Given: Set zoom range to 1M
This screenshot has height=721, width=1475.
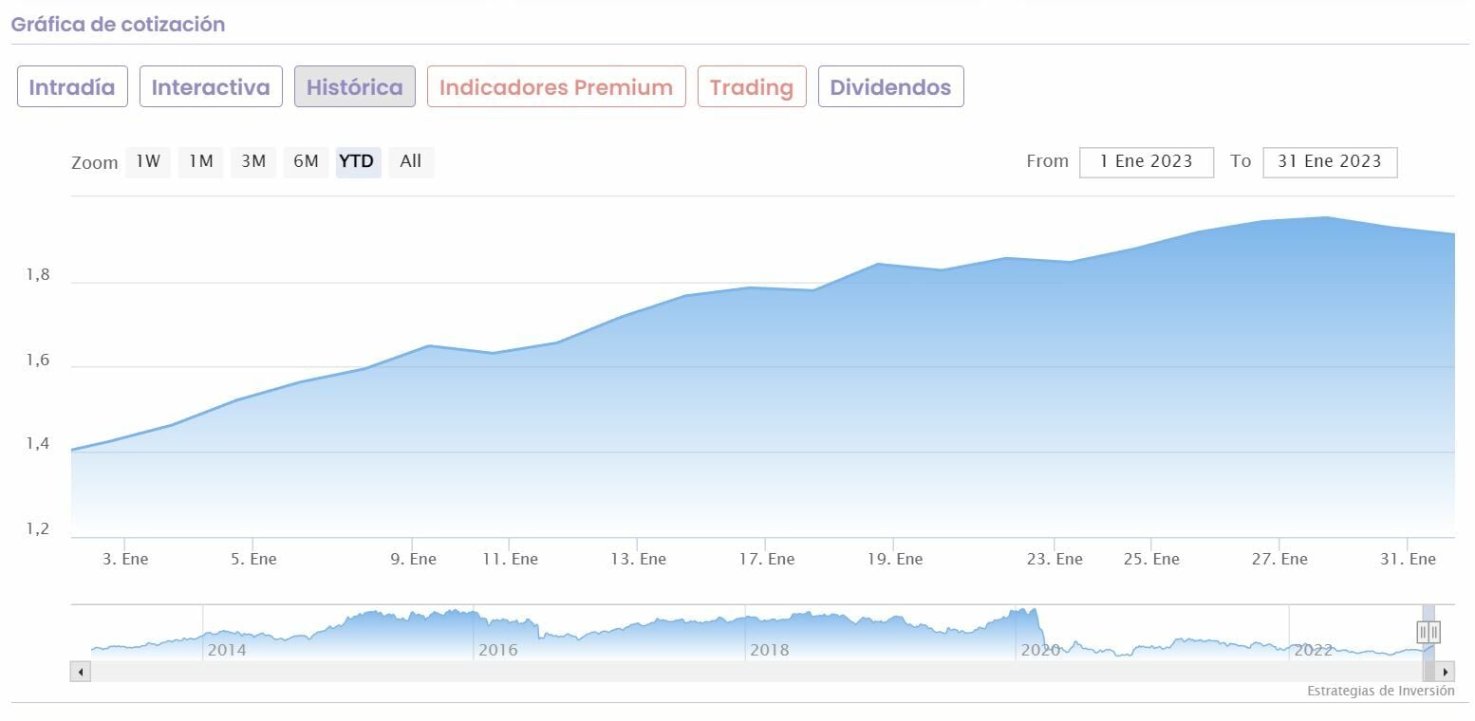Looking at the screenshot, I should coord(200,161).
